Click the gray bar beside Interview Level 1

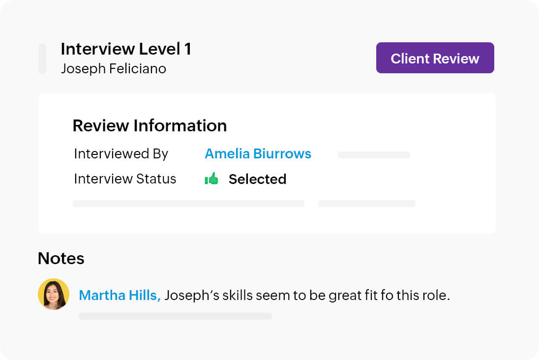tap(42, 59)
